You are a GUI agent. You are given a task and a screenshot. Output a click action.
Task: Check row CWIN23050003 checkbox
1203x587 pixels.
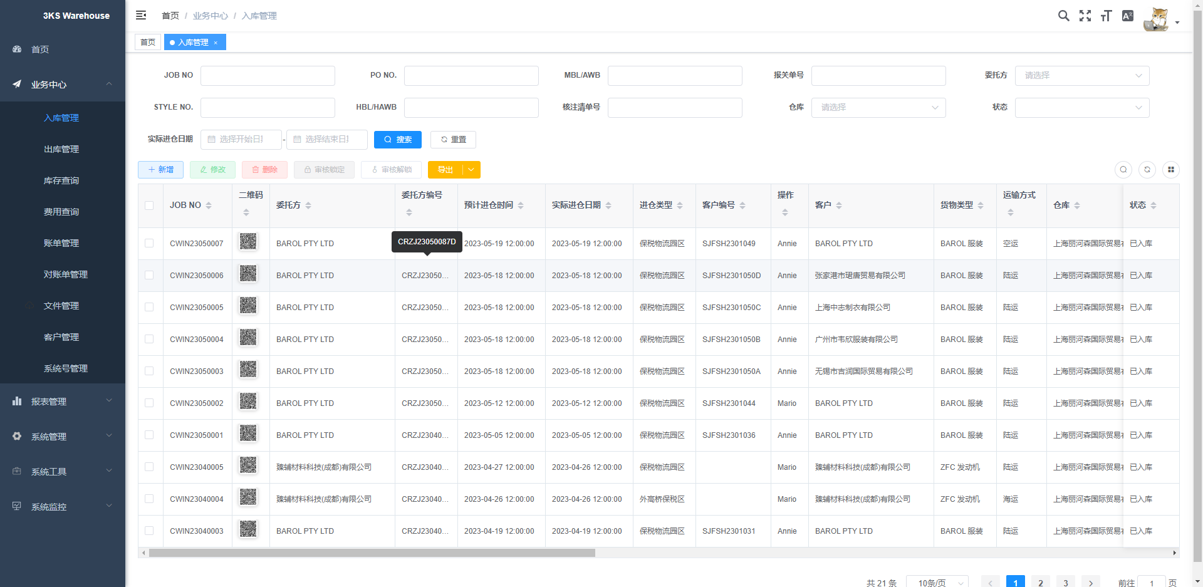click(149, 371)
